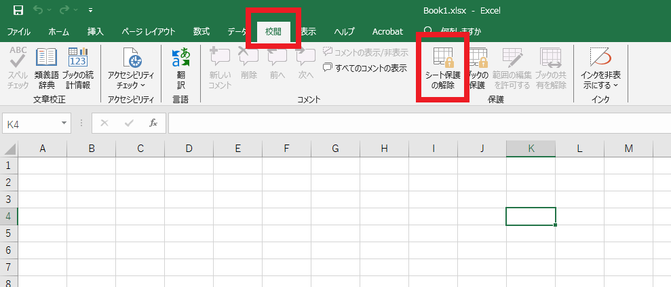Select row 4 header

pos(9,216)
